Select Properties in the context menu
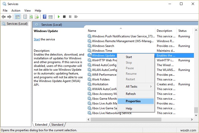Screen dimensions: 199x133 tap(133, 101)
